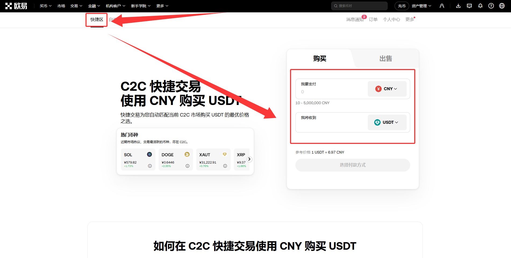
Task: Click the 10 - 5,000,000 CNY limit text
Action: point(312,103)
